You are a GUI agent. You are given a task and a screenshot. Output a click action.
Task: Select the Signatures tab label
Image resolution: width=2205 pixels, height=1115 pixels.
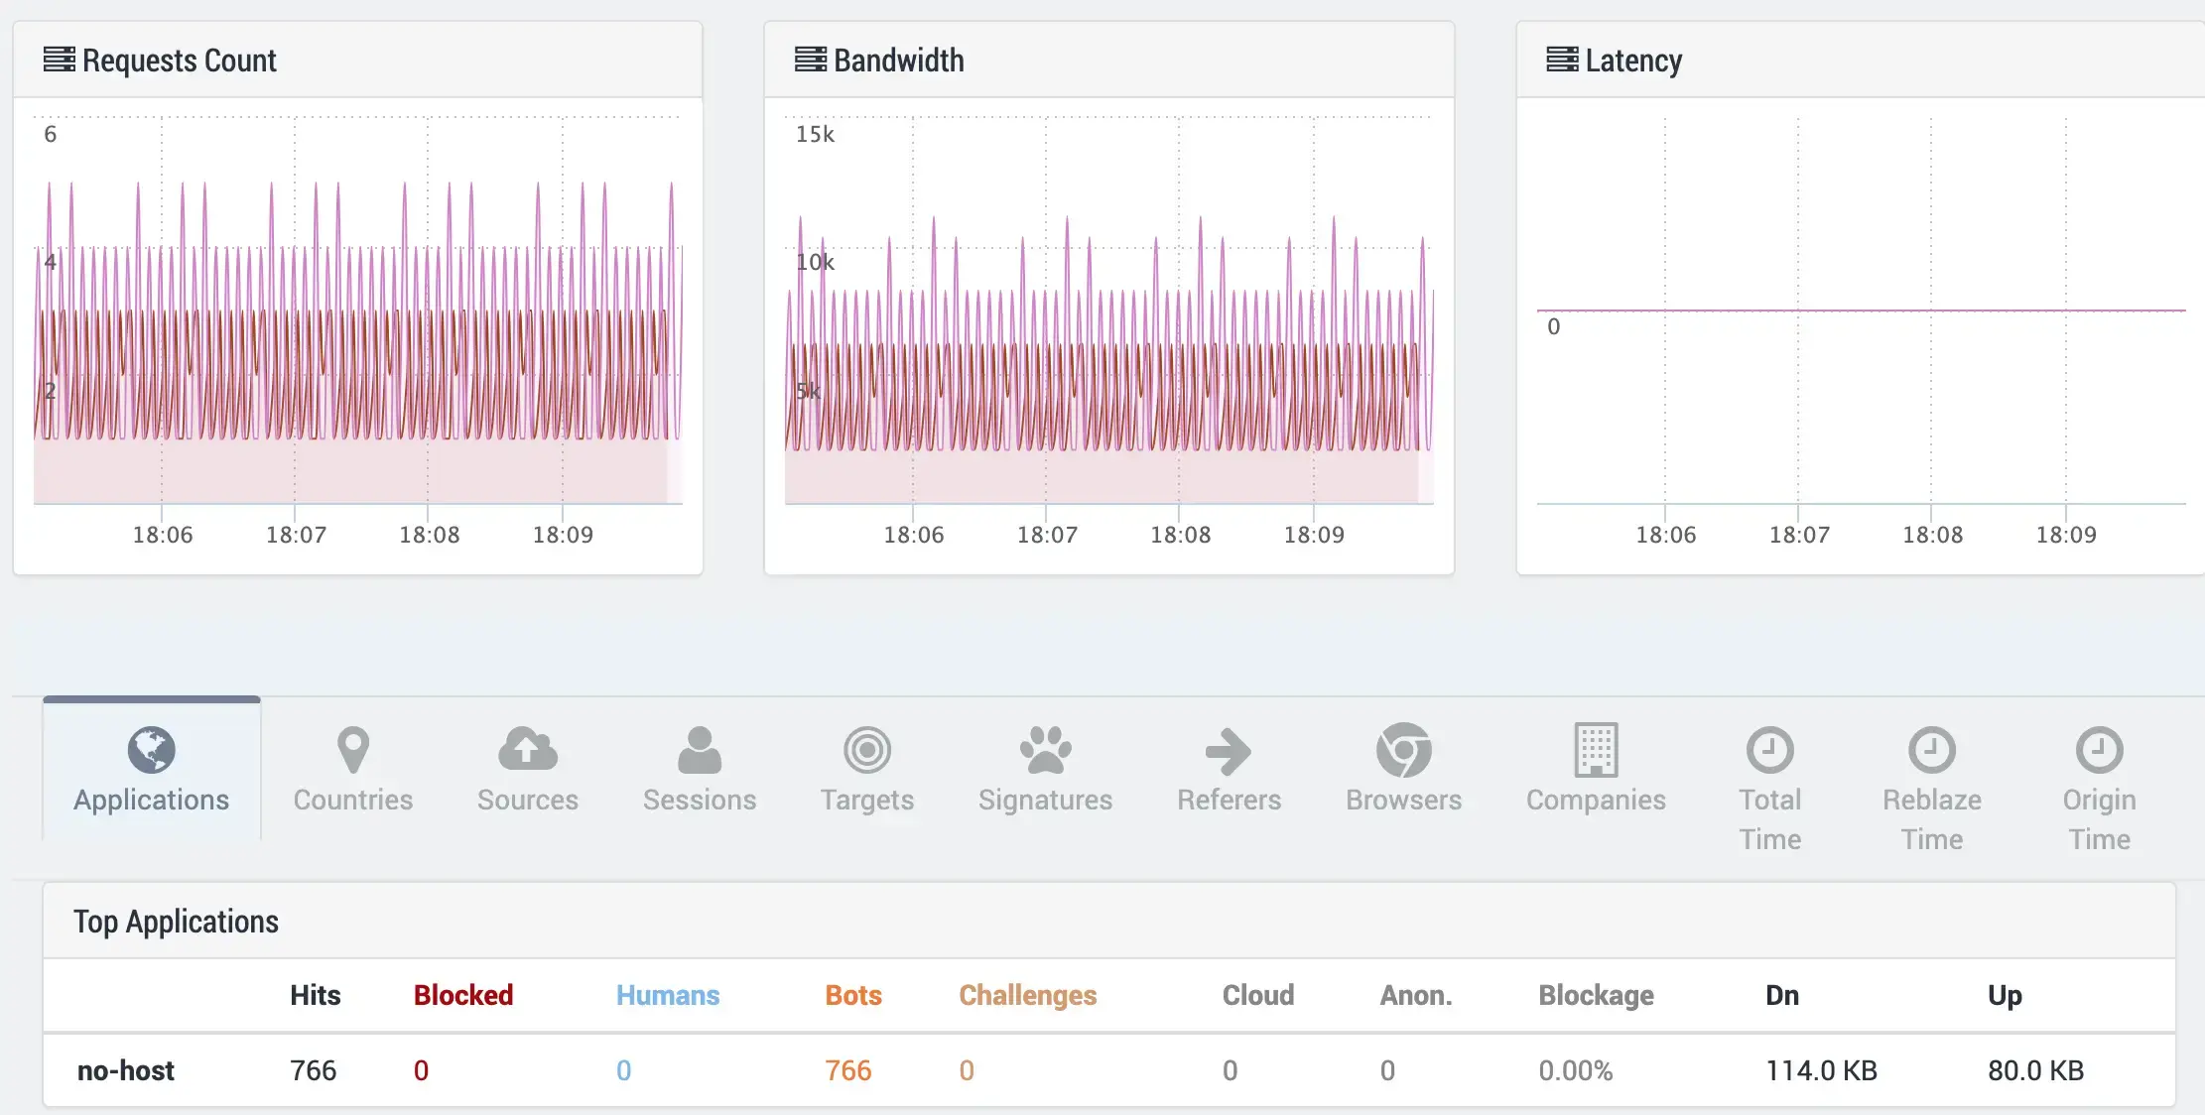(1046, 800)
